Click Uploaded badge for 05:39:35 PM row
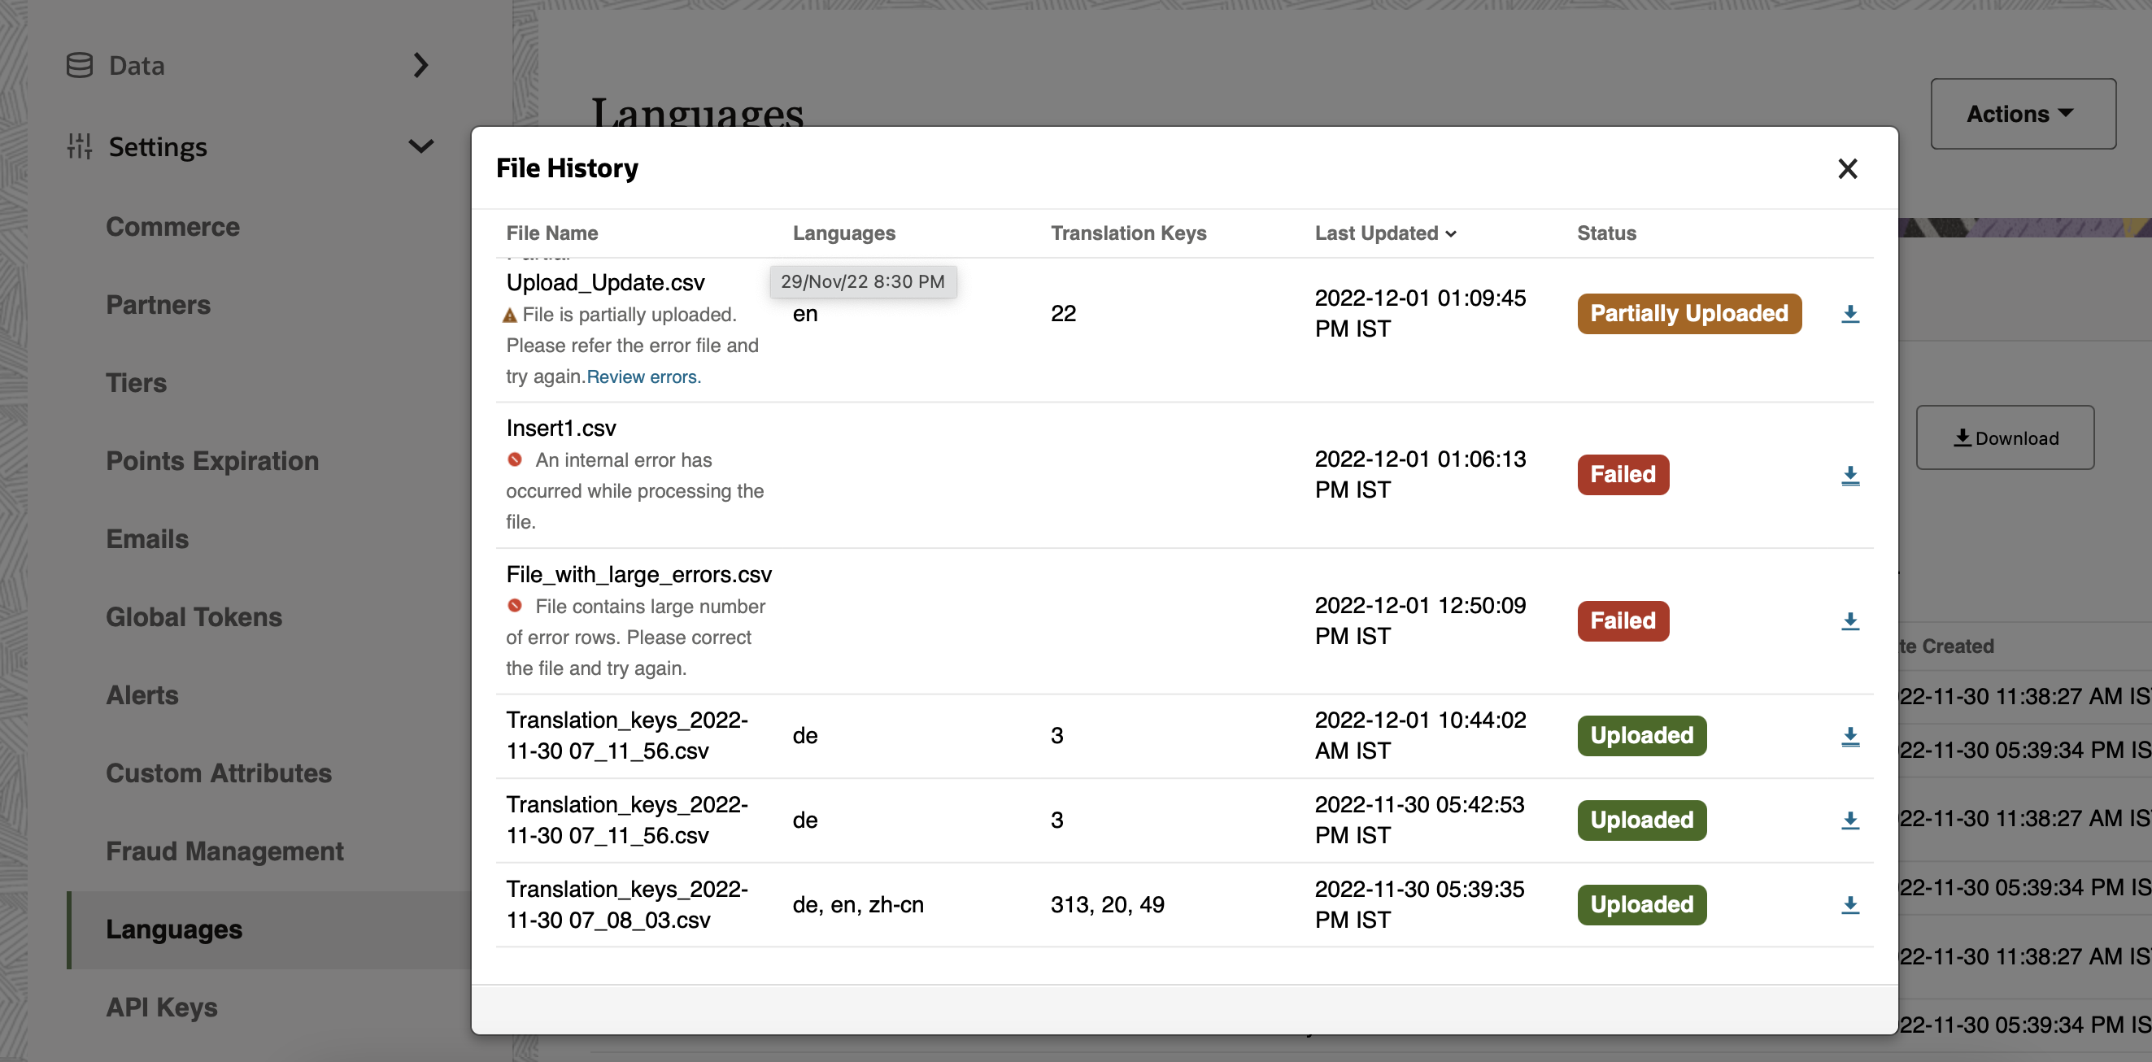The image size is (2152, 1062). coord(1641,904)
